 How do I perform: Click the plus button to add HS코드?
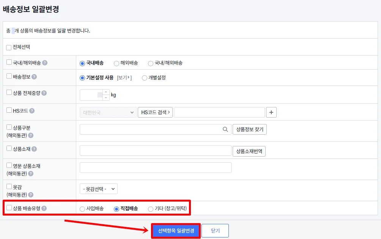pos(271,112)
